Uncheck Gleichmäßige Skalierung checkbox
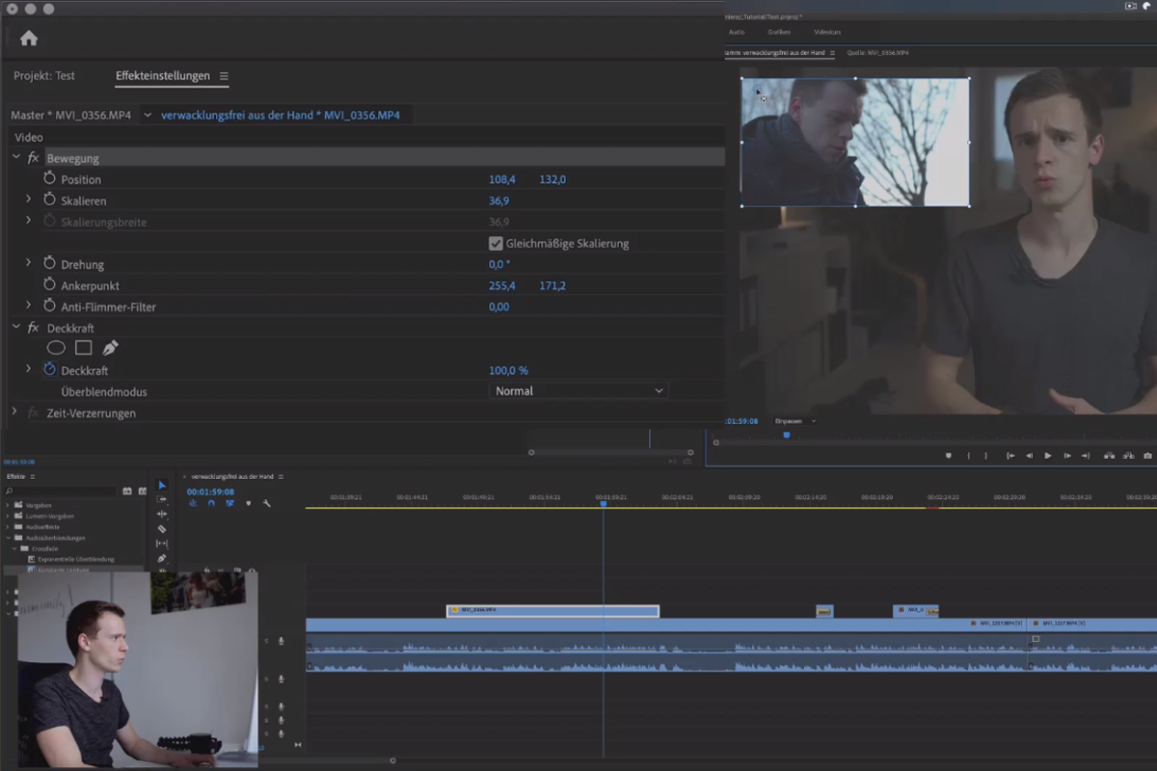 click(x=496, y=243)
